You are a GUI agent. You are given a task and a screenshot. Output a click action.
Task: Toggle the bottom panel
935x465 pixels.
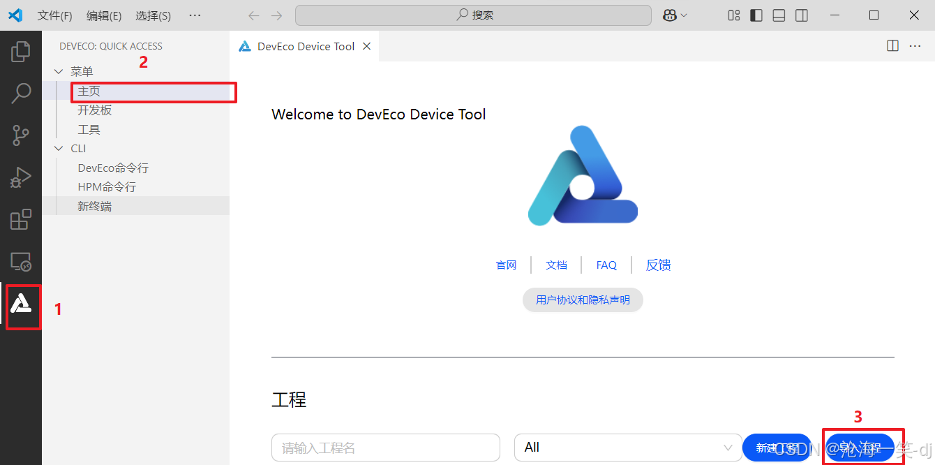(x=779, y=15)
